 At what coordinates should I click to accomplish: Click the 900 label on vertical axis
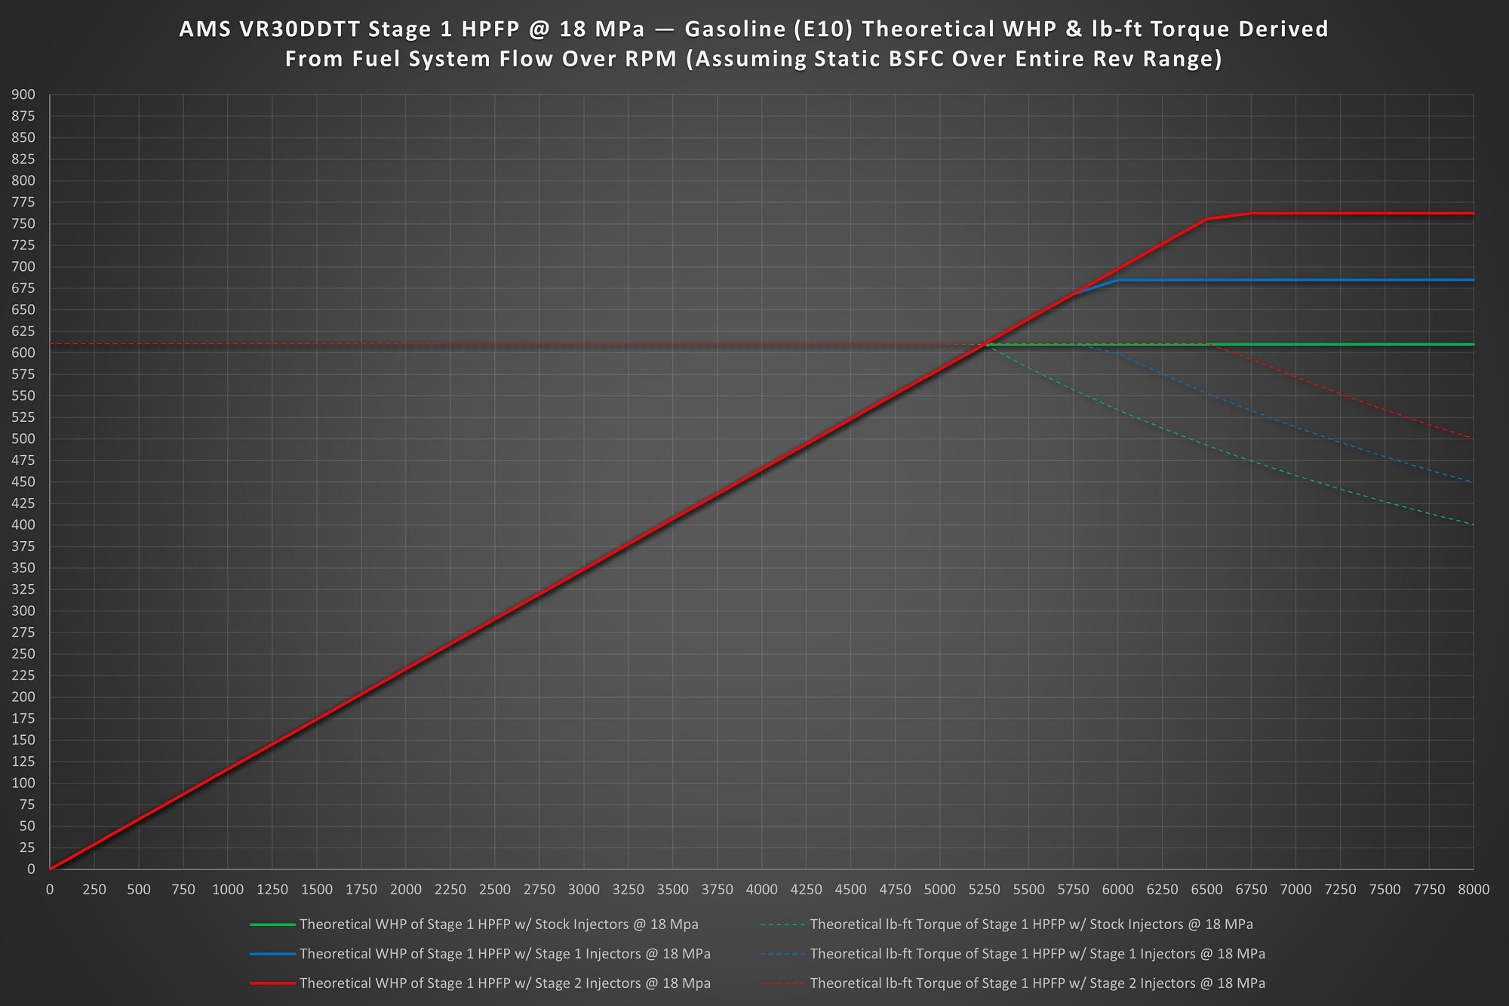[x=23, y=94]
